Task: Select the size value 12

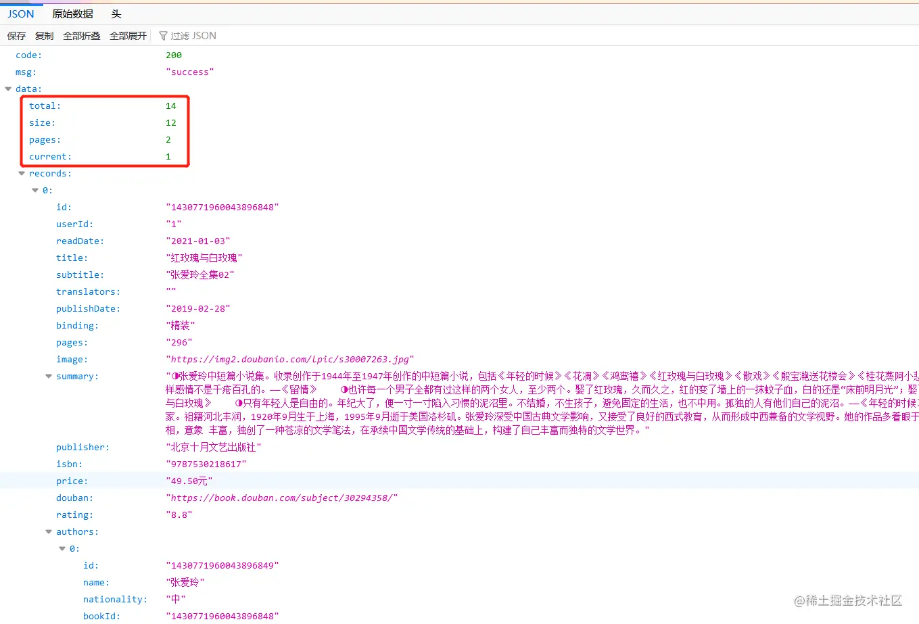Action: (171, 123)
